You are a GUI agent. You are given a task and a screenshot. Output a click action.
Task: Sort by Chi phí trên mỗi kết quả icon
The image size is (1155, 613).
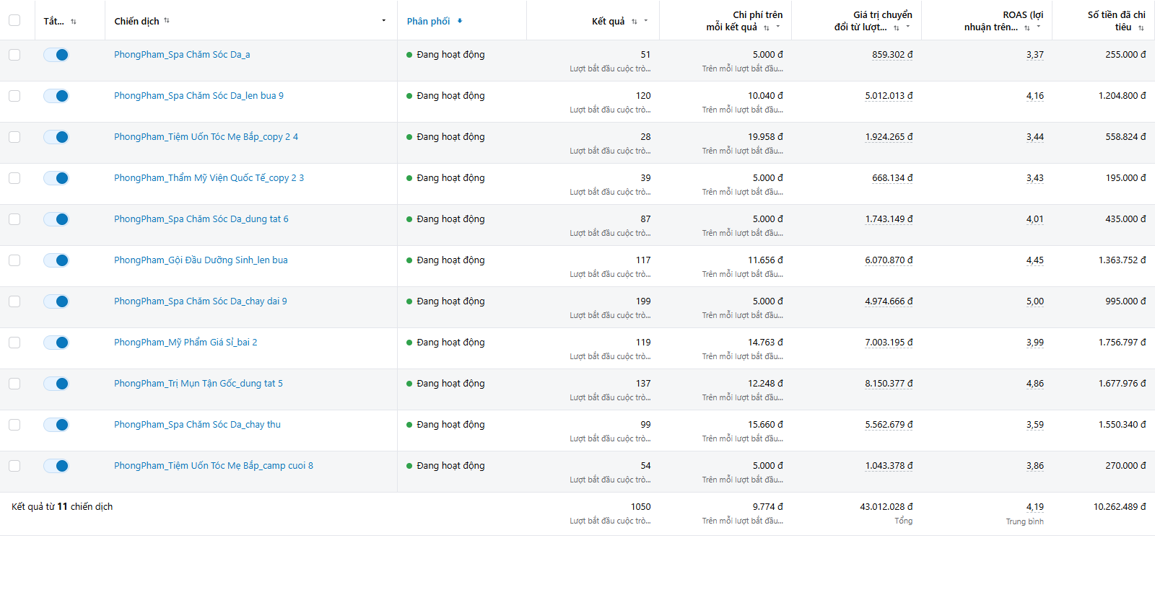[x=767, y=27]
